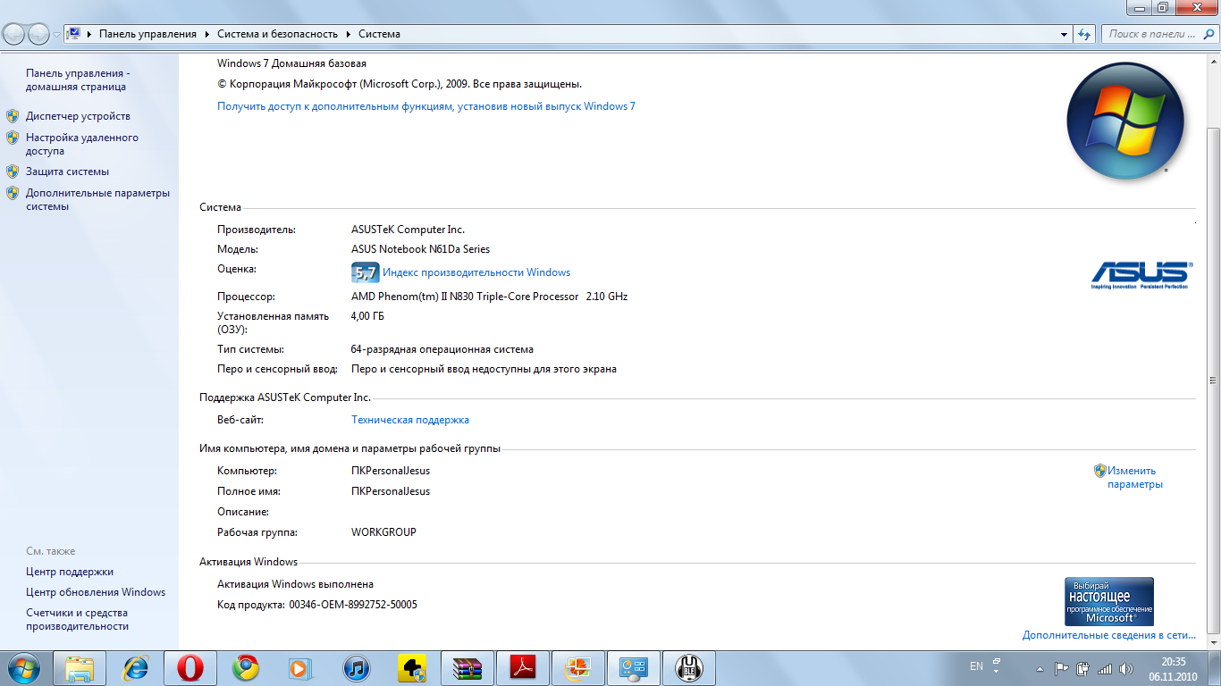Open Windows Media Player from the taskbar

pos(301,667)
